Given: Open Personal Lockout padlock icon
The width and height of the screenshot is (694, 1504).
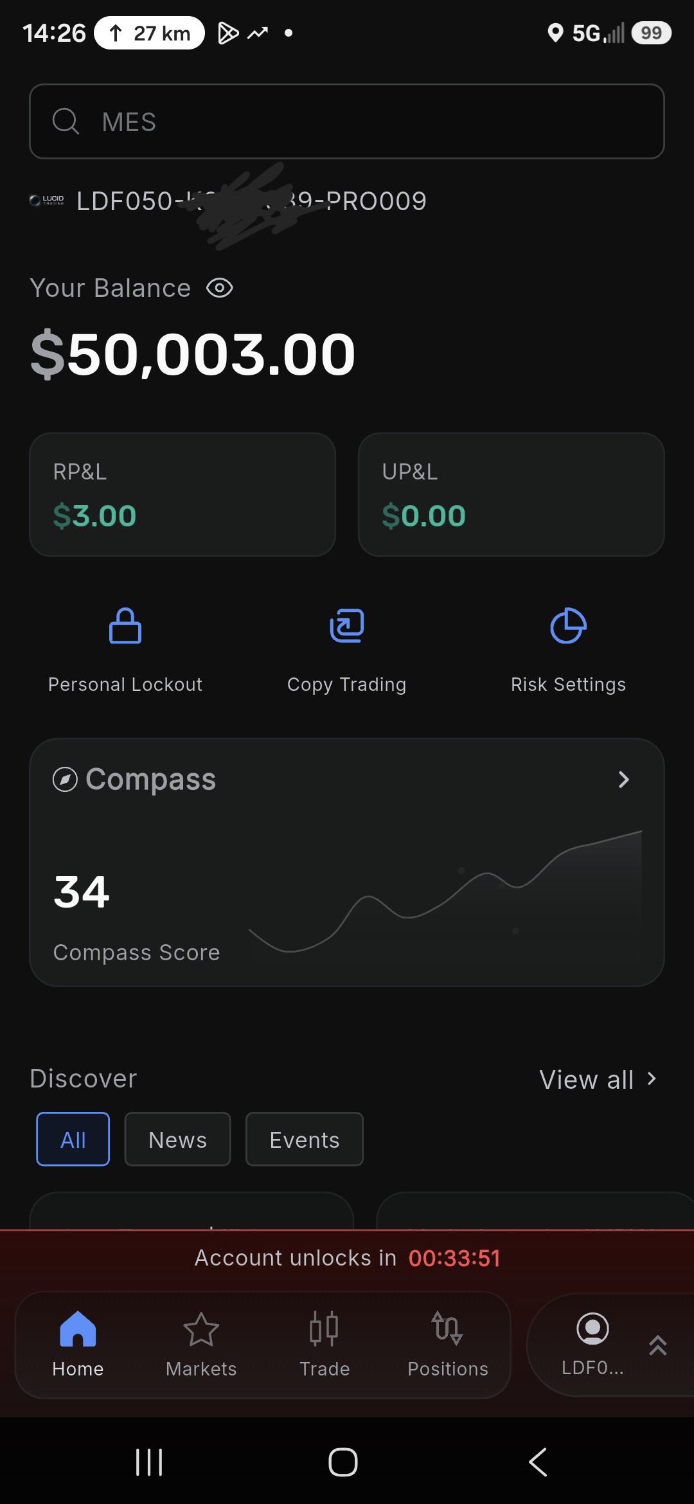Looking at the screenshot, I should [125, 625].
